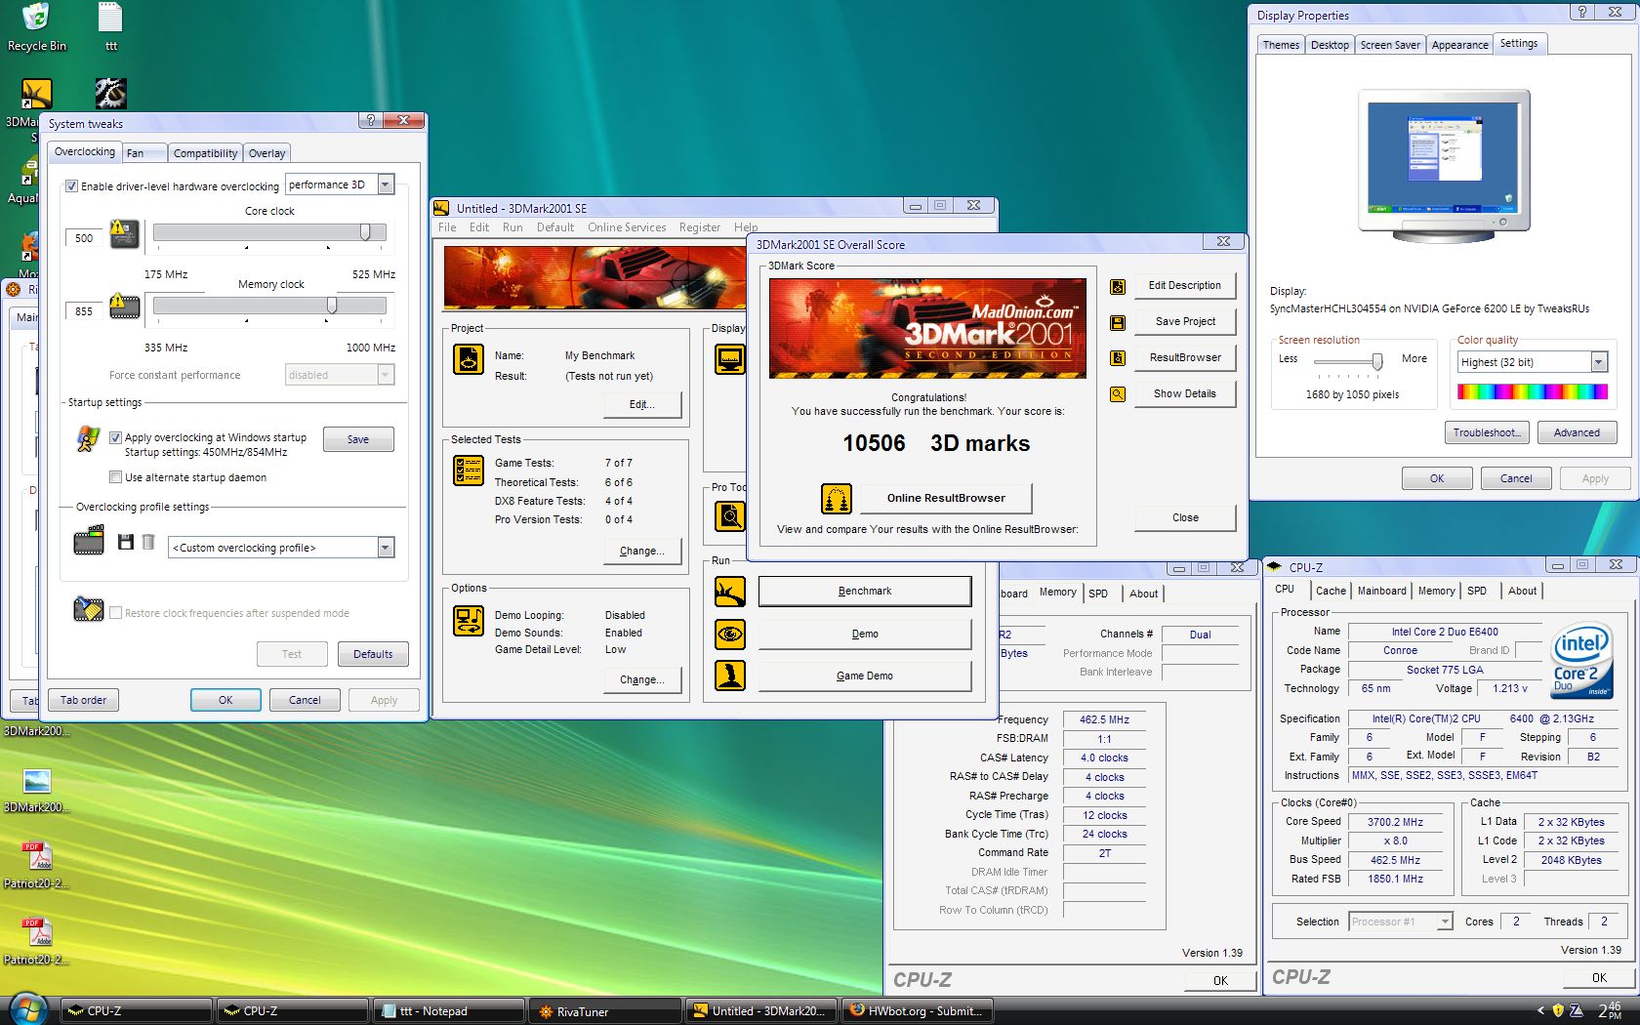
Task: Click the memory clock value field 855
Action: coord(84,311)
